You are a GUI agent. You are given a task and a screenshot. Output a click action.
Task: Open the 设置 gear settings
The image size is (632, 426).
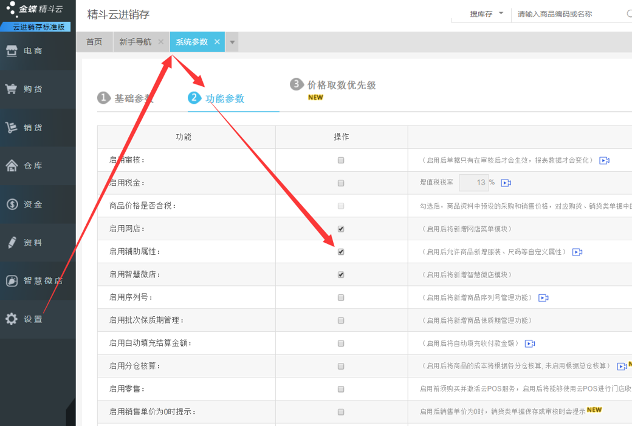(38, 319)
